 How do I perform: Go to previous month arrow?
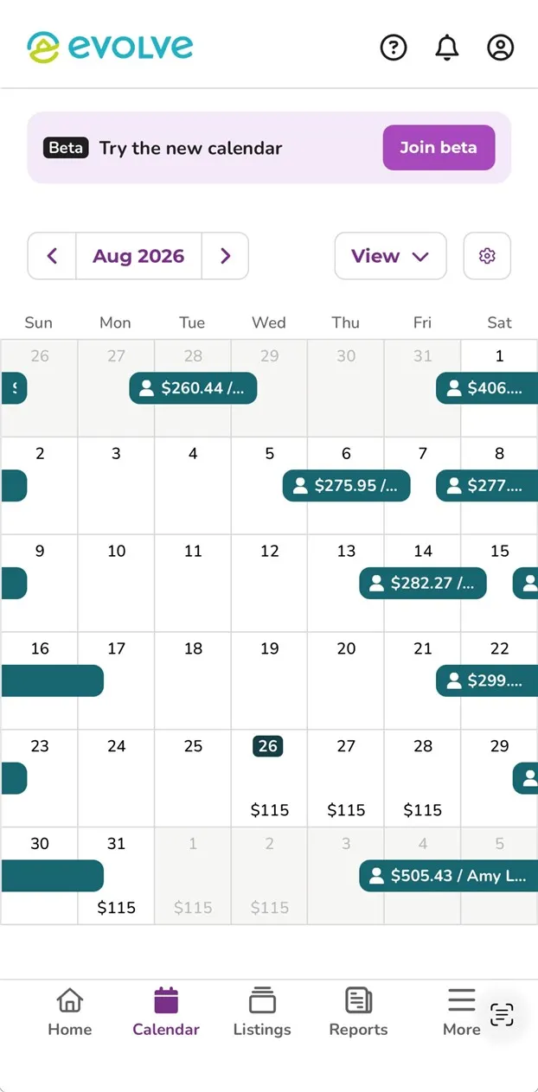(x=52, y=256)
